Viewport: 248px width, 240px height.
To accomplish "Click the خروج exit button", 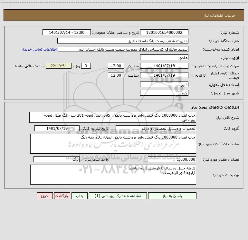I will (44, 196).
